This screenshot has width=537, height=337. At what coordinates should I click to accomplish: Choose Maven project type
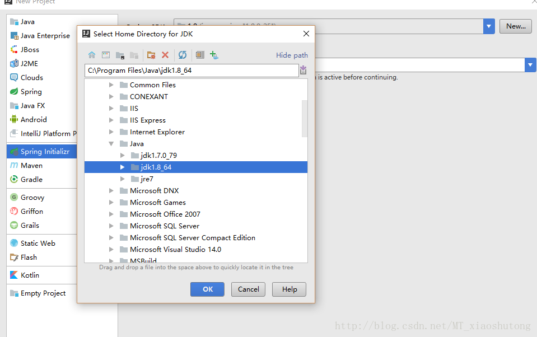tap(41, 165)
